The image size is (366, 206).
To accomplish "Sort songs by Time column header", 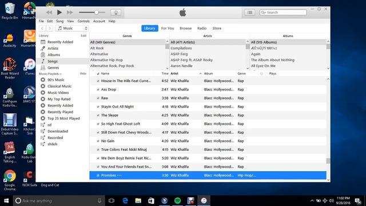I will click(165, 74).
